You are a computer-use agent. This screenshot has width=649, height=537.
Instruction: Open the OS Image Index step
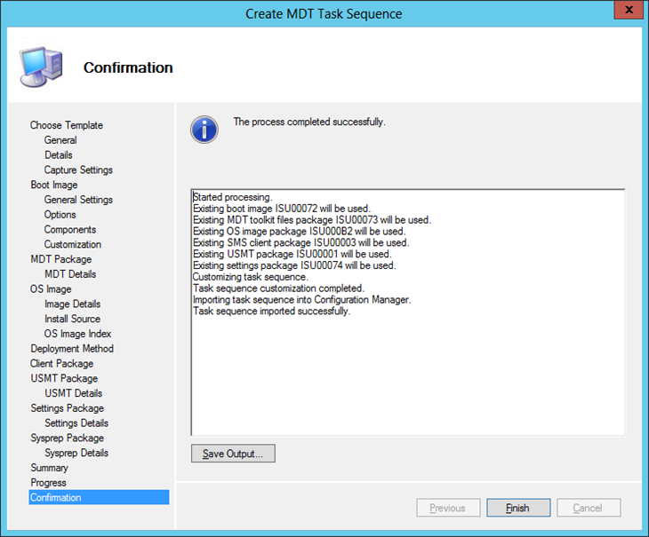(x=78, y=334)
